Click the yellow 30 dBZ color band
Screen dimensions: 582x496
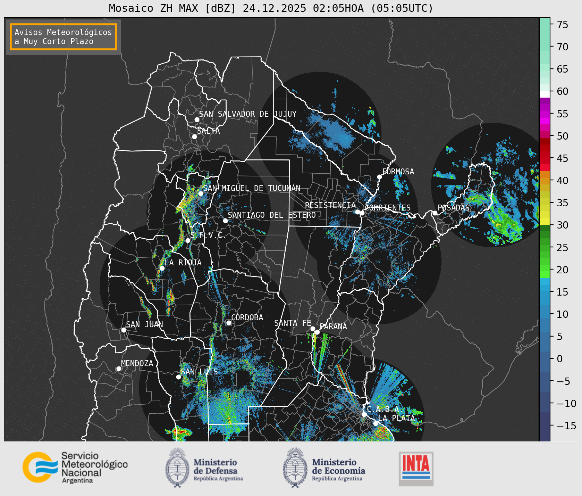[545, 221]
